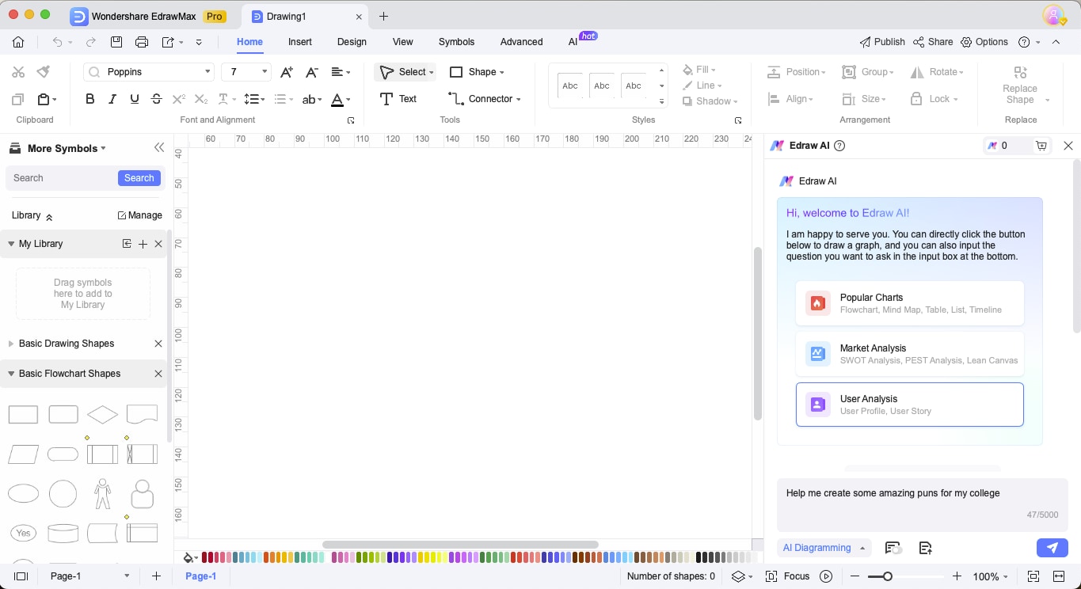
Task: Click the Manage library link
Action: 139,215
